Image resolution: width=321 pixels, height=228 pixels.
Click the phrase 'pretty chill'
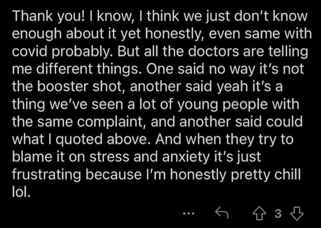click(266, 175)
